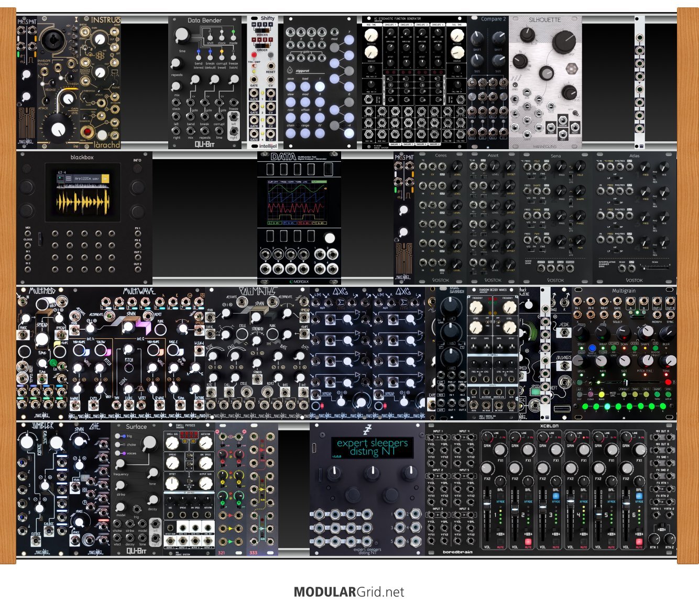Click the "SILHOUETTE" module title
The width and height of the screenshot is (699, 603).
[544, 20]
